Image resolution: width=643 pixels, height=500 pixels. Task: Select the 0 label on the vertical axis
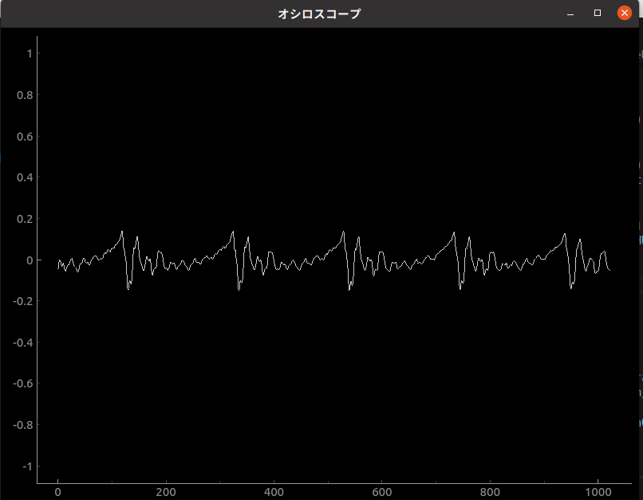pyautogui.click(x=29, y=260)
